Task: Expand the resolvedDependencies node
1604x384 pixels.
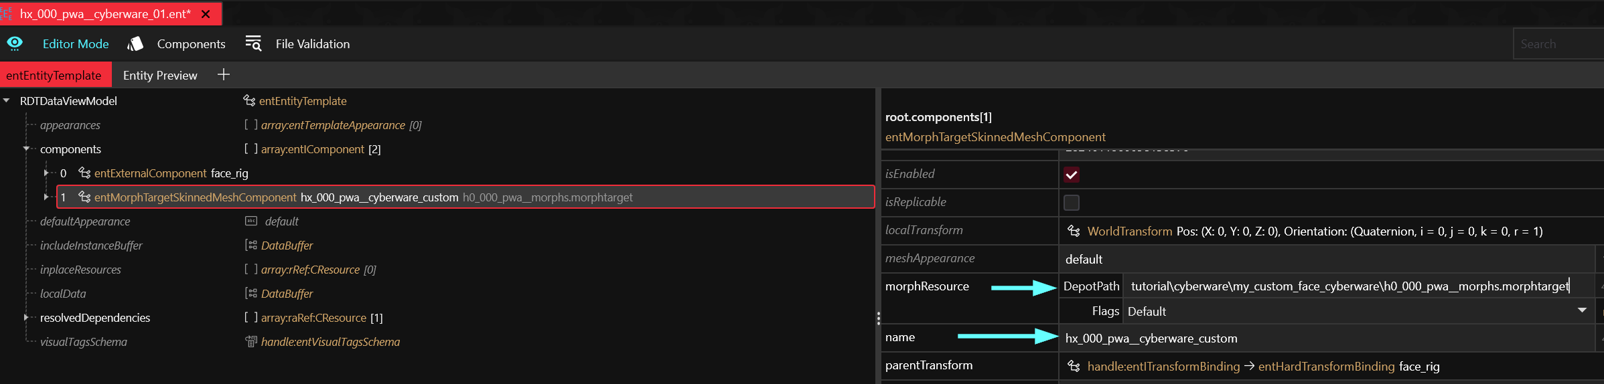Action: click(27, 317)
